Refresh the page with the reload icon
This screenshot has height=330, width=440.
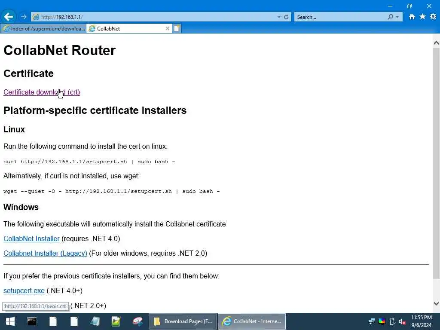[x=286, y=17]
